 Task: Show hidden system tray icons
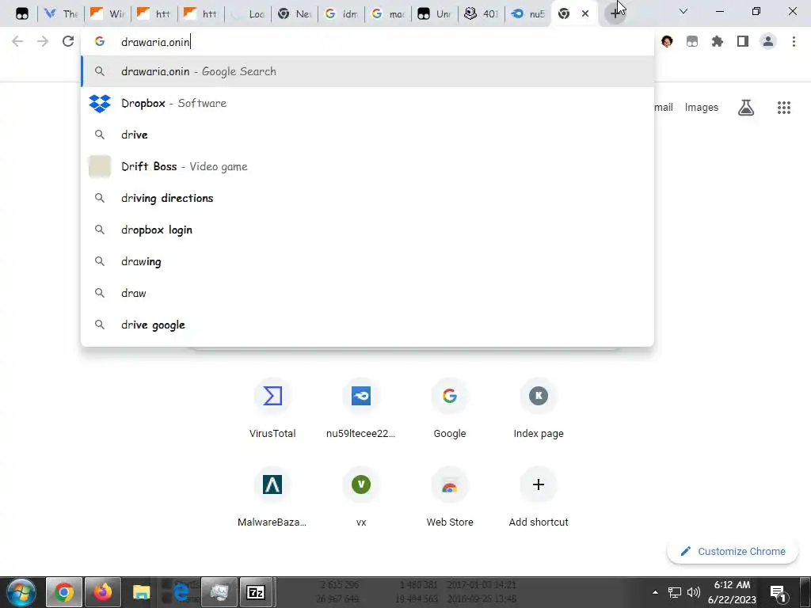pyautogui.click(x=655, y=592)
